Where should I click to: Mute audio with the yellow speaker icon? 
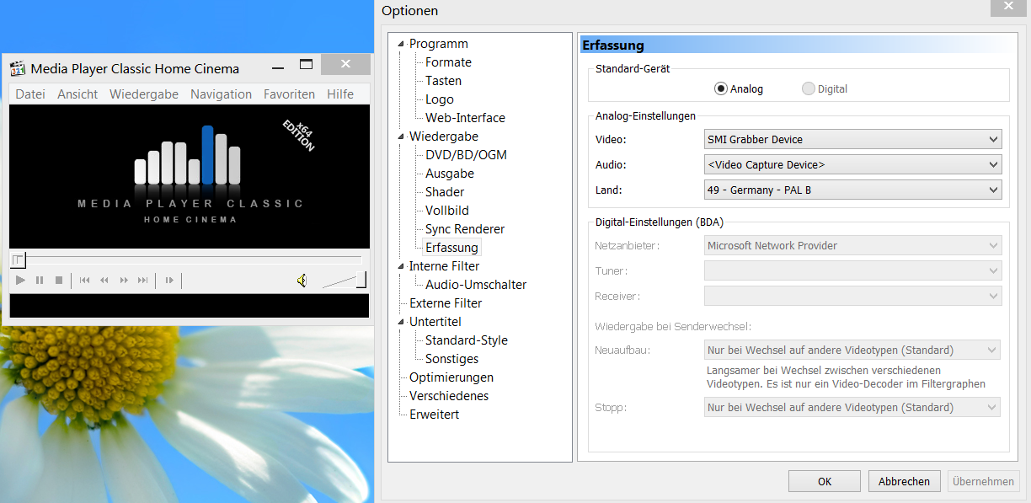(302, 281)
